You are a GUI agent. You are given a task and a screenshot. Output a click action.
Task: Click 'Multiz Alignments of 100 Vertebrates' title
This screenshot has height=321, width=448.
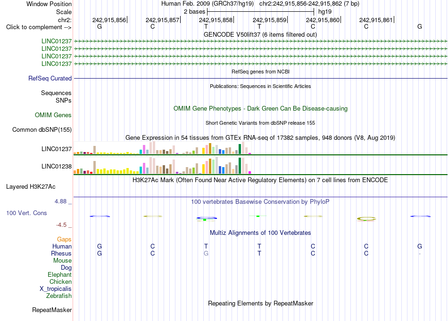click(260, 233)
